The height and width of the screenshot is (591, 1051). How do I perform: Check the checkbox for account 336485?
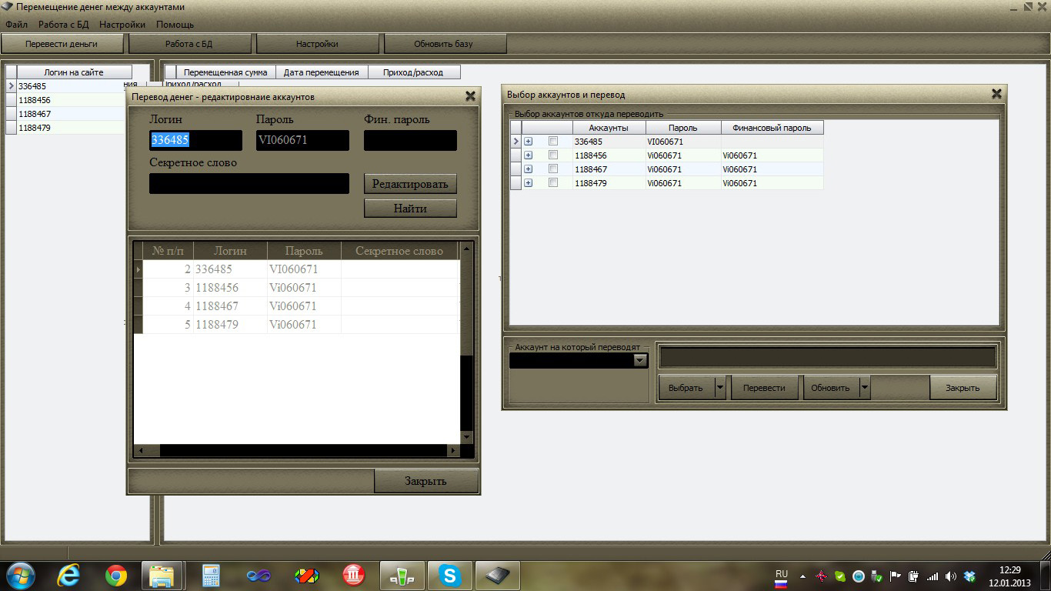point(552,142)
